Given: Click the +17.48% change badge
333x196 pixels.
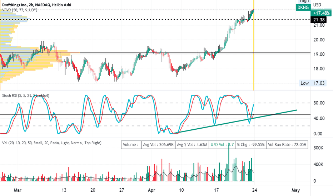Looking at the screenshot, I should [321, 13].
